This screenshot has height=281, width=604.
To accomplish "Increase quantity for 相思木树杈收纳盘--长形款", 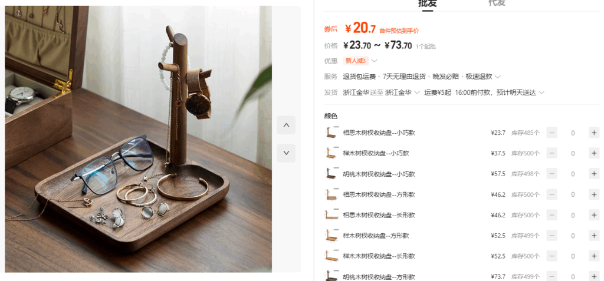I will point(594,215).
